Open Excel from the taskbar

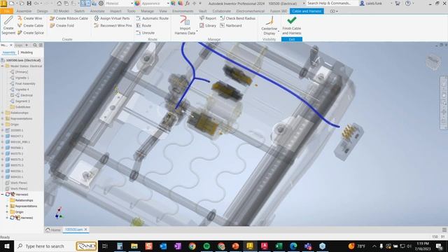(279, 246)
